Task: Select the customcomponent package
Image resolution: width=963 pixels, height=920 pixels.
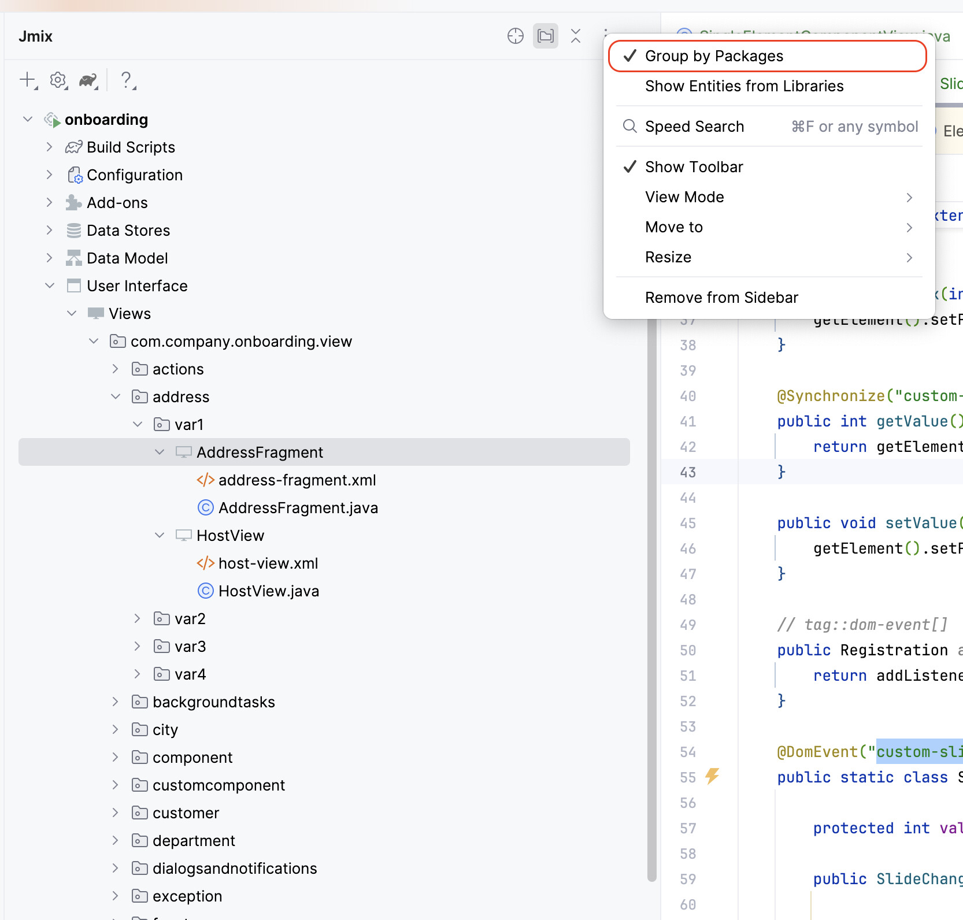Action: coord(324,785)
